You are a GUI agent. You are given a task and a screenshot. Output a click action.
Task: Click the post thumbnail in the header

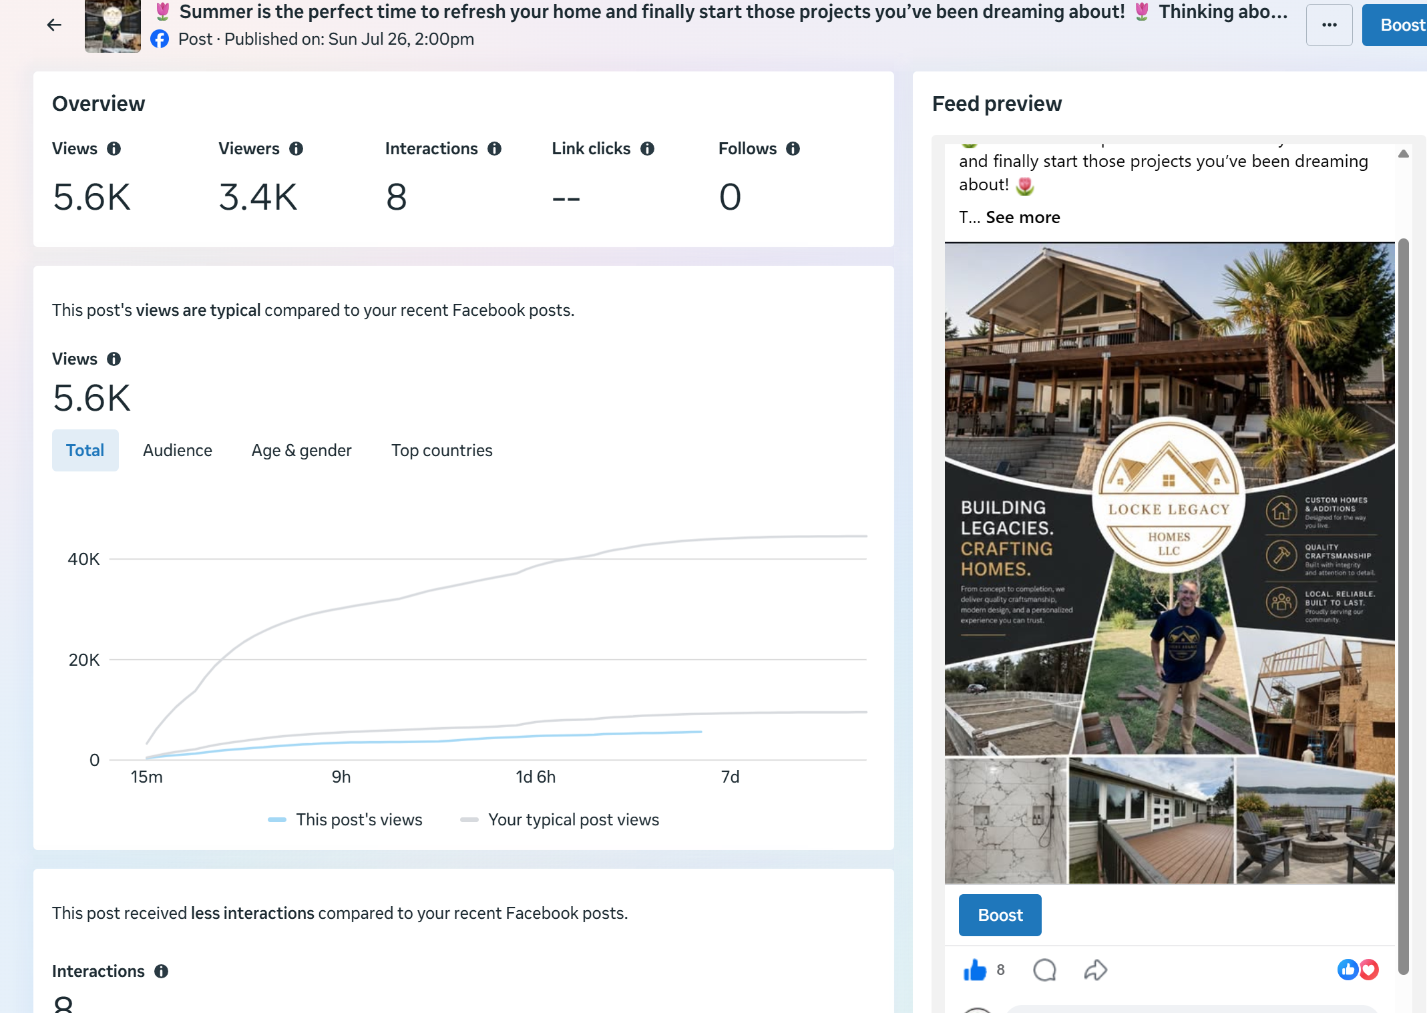pos(113,25)
